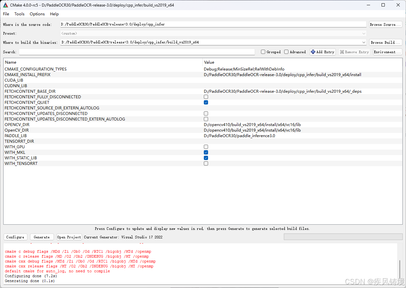The height and width of the screenshot is (288, 406).
Task: Open the Help menu
Action: [x=54, y=14]
